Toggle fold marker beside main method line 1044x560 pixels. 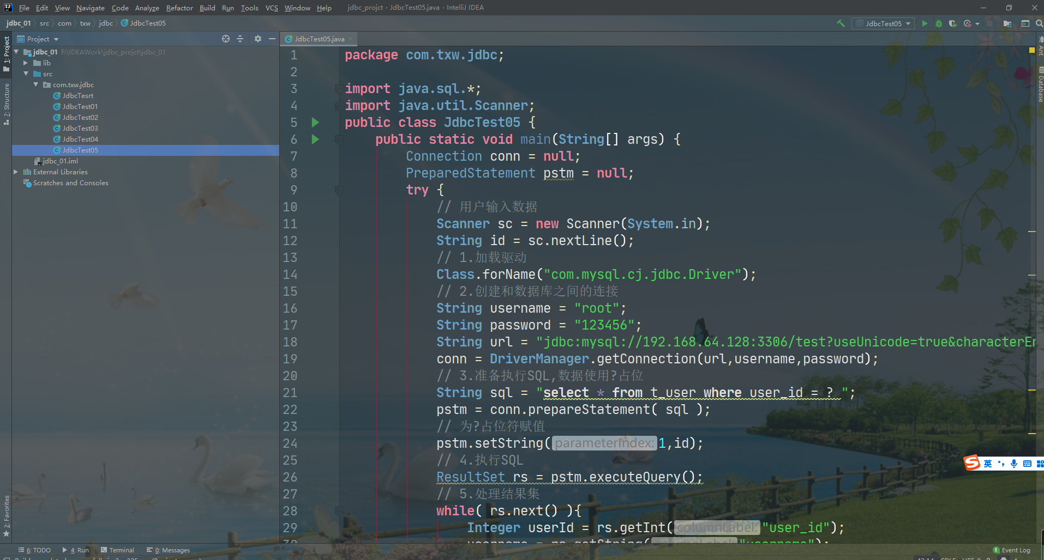[x=339, y=139]
